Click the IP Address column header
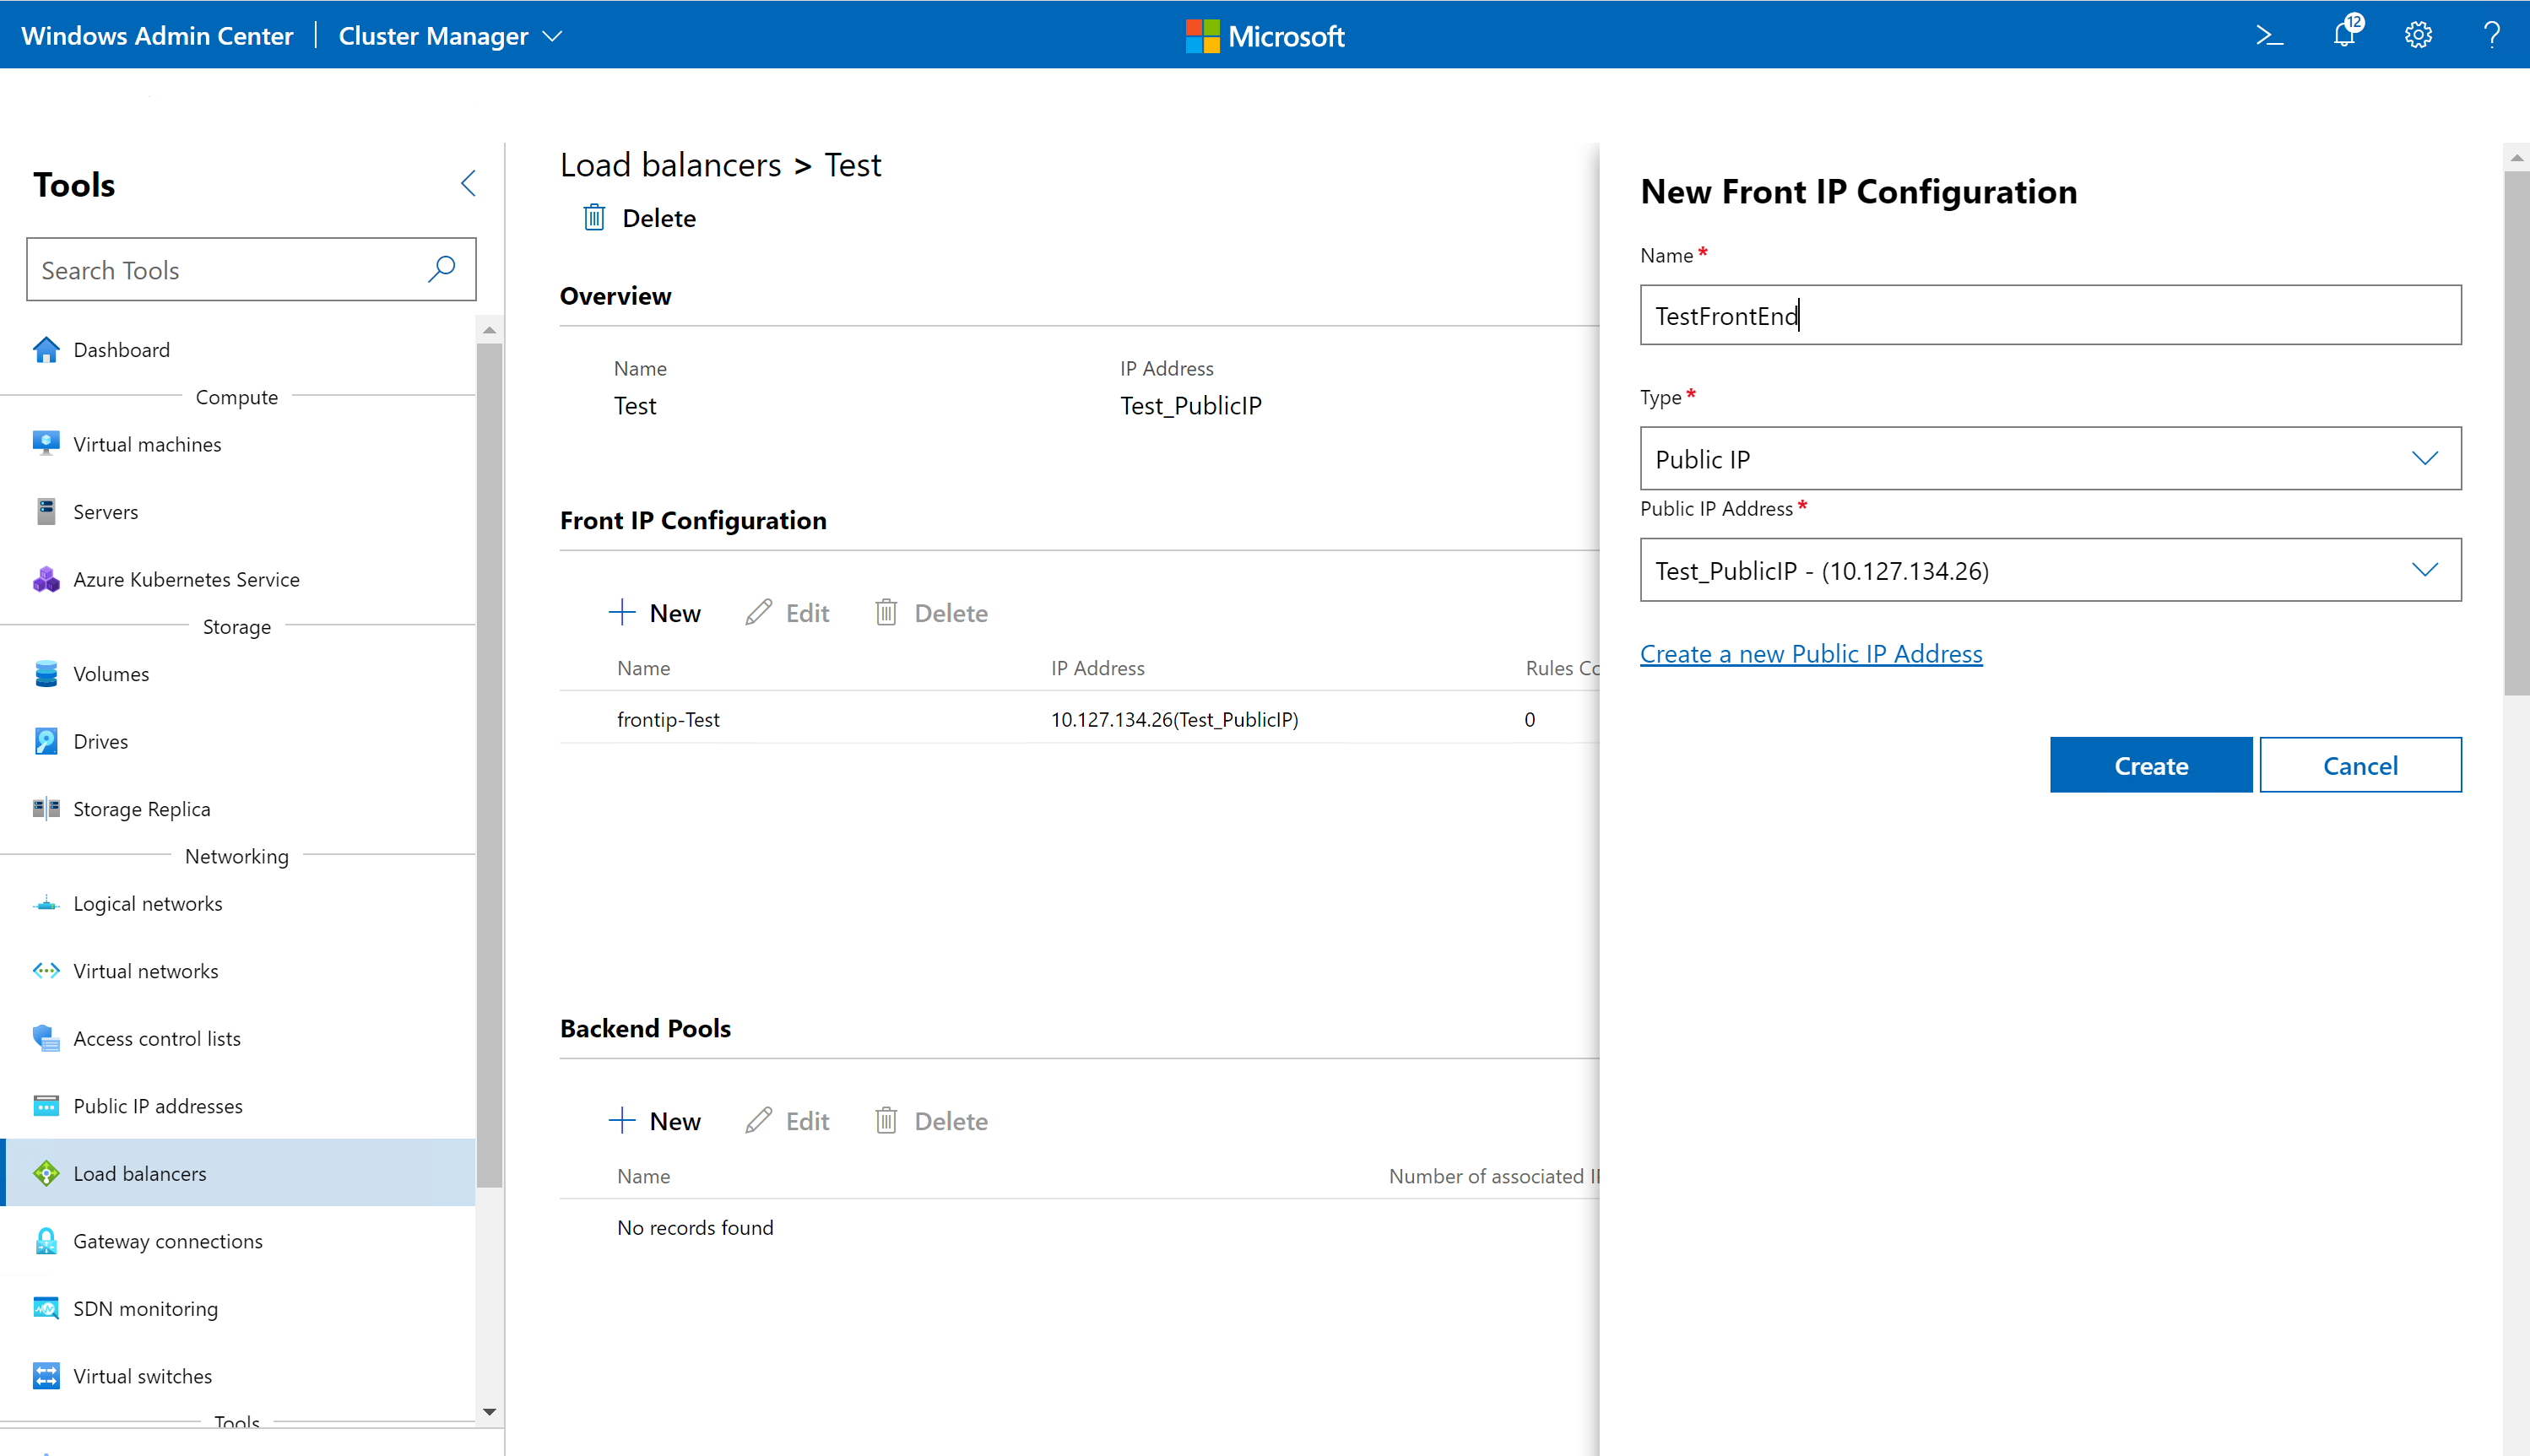 coord(1097,668)
